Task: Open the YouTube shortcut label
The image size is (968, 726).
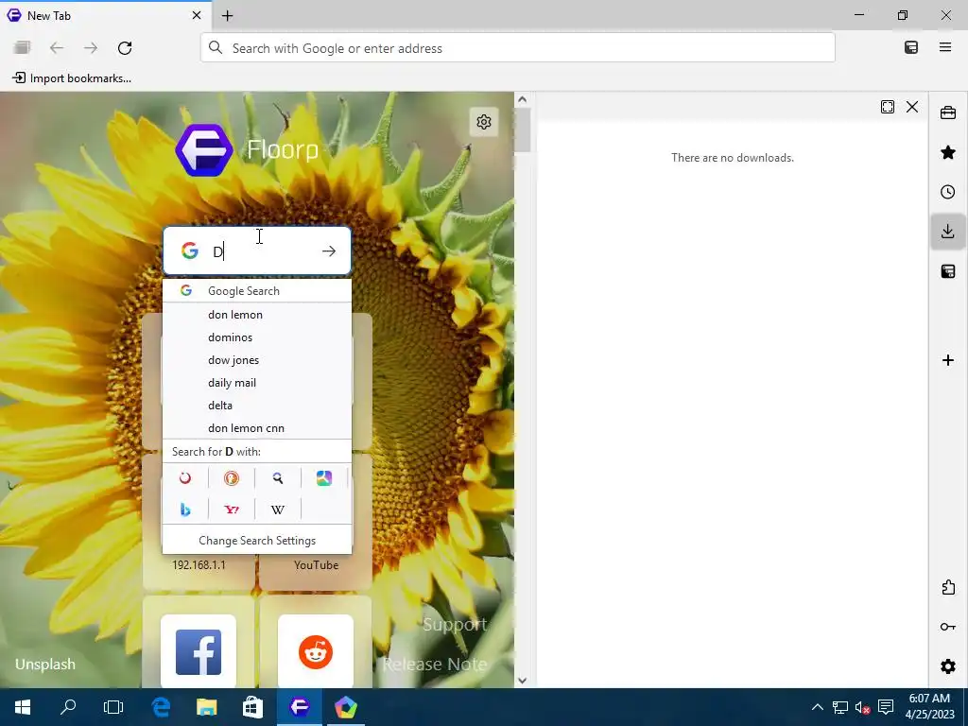Action: pos(316,565)
